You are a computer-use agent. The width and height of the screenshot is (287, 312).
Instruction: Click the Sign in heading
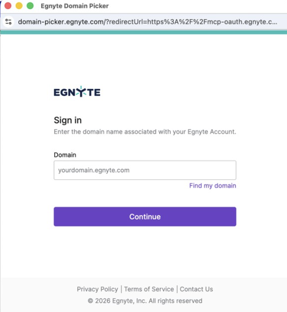(x=68, y=120)
